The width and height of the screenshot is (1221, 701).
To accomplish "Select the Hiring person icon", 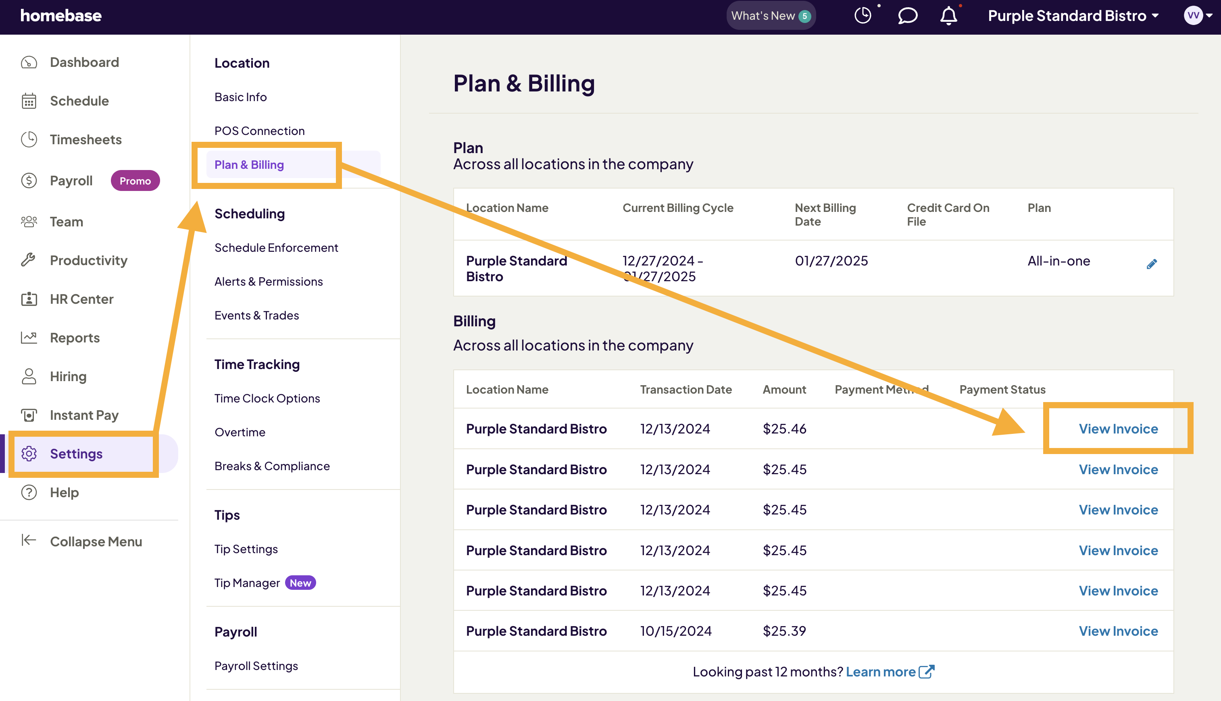I will tap(29, 376).
